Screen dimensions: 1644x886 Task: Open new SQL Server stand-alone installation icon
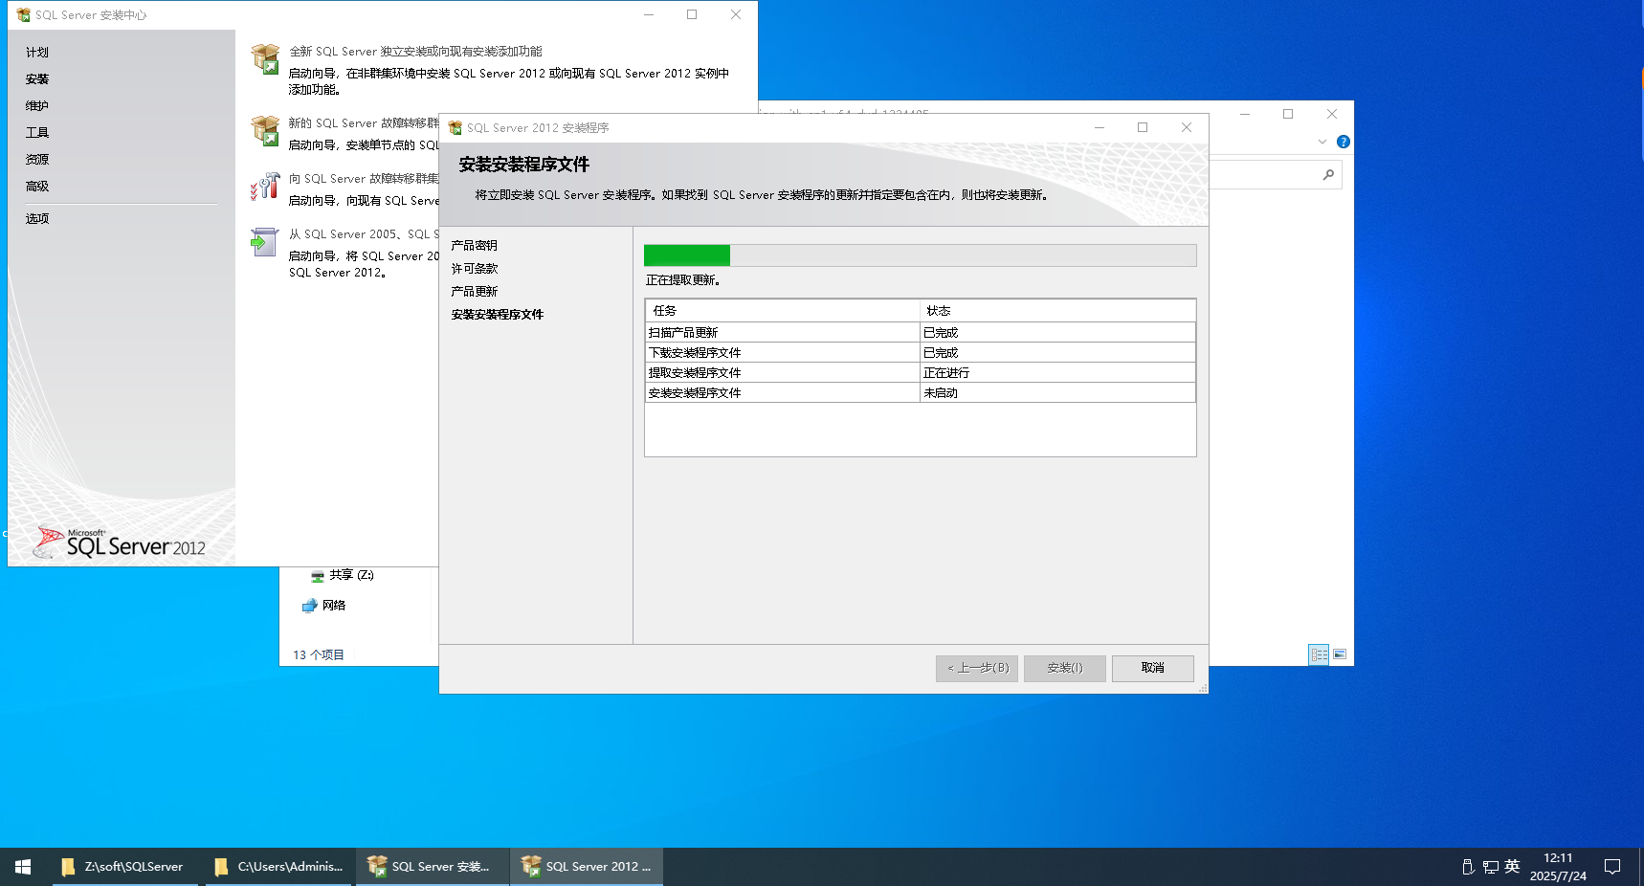pos(265,59)
